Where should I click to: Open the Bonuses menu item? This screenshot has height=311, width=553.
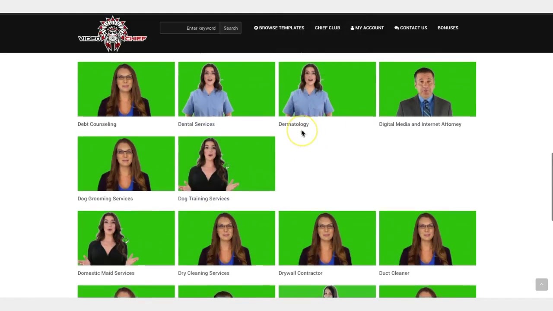(x=448, y=28)
